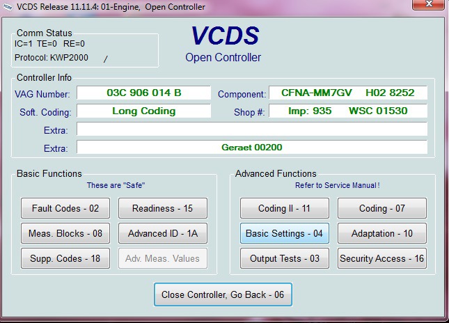Open Coding - 07 function
The image size is (449, 323).
(382, 208)
